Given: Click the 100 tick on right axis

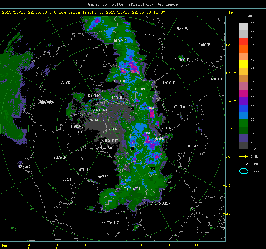Looking at the screenshot, I should tap(228, 73).
